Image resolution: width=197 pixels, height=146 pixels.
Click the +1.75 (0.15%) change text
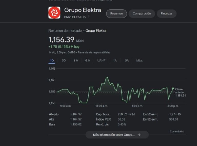click(x=59, y=47)
